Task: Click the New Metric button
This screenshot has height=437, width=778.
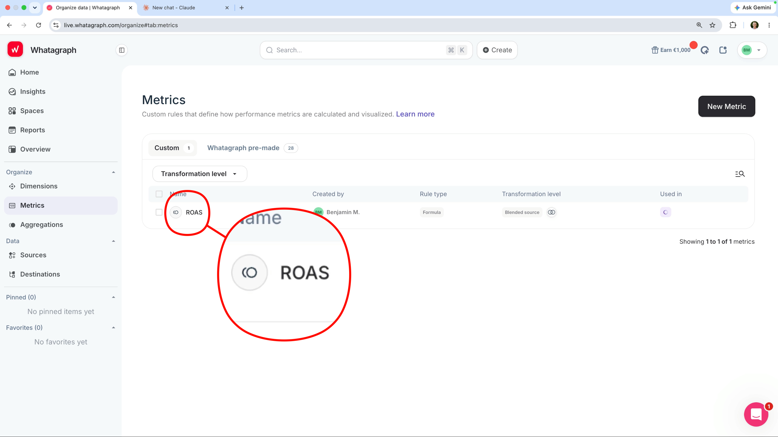Action: click(x=727, y=106)
